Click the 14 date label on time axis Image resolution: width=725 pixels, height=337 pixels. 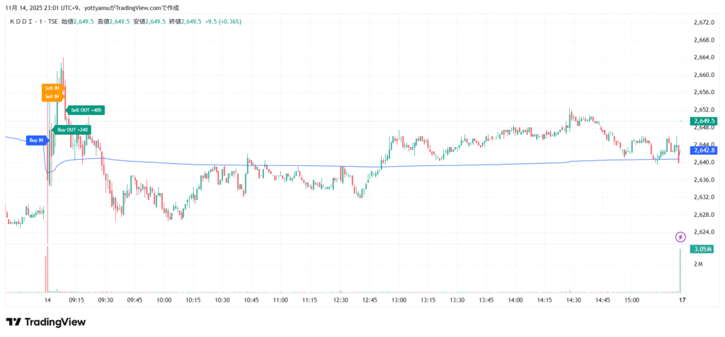[47, 300]
